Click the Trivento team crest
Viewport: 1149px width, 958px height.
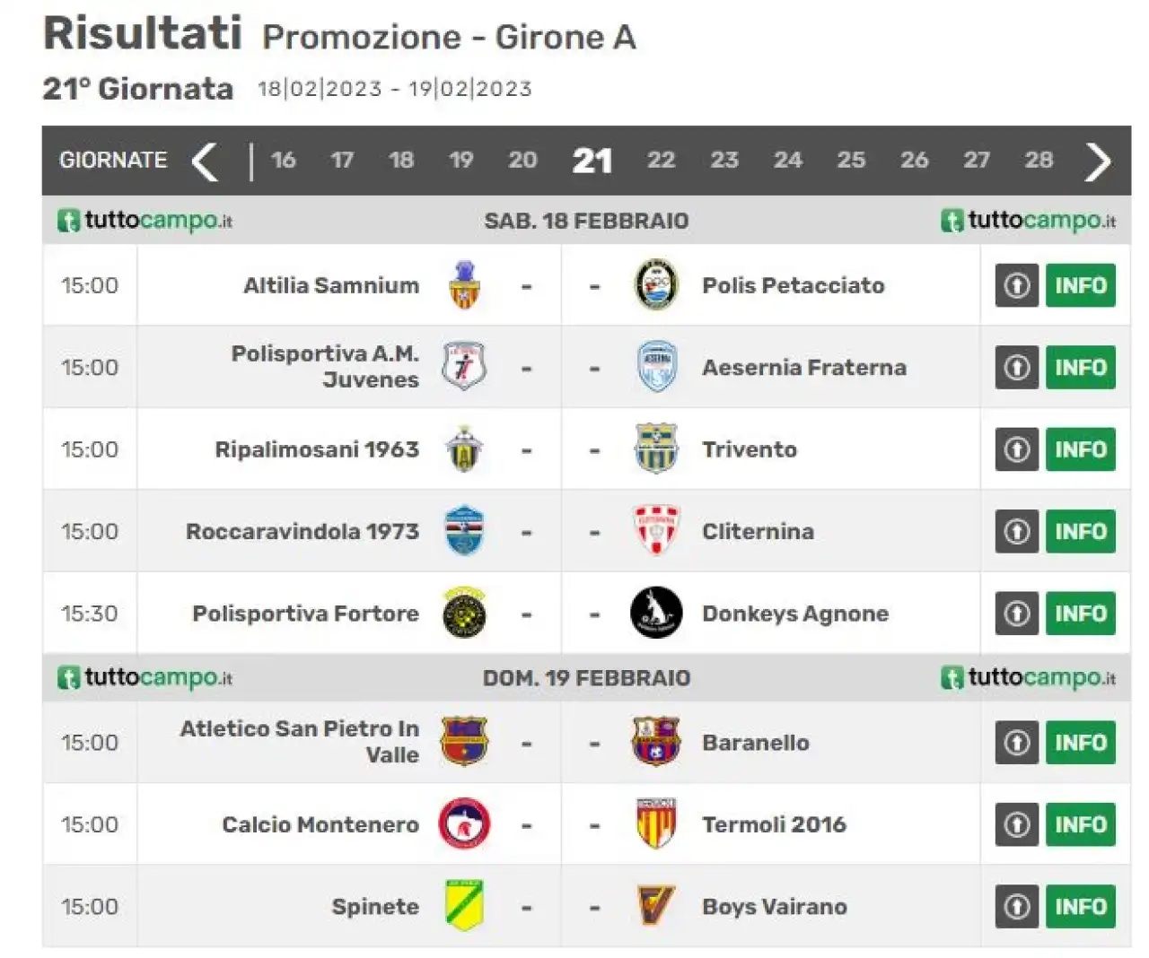coord(656,449)
